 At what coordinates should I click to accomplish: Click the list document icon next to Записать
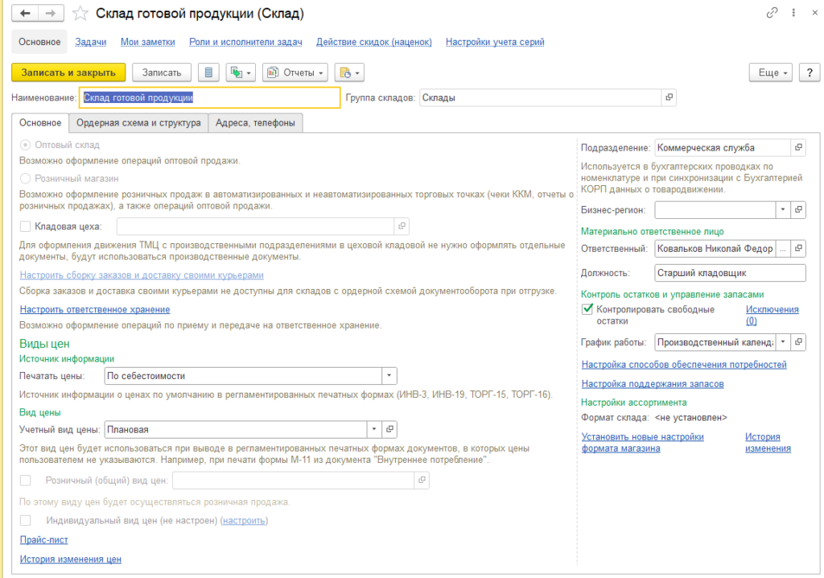[208, 72]
